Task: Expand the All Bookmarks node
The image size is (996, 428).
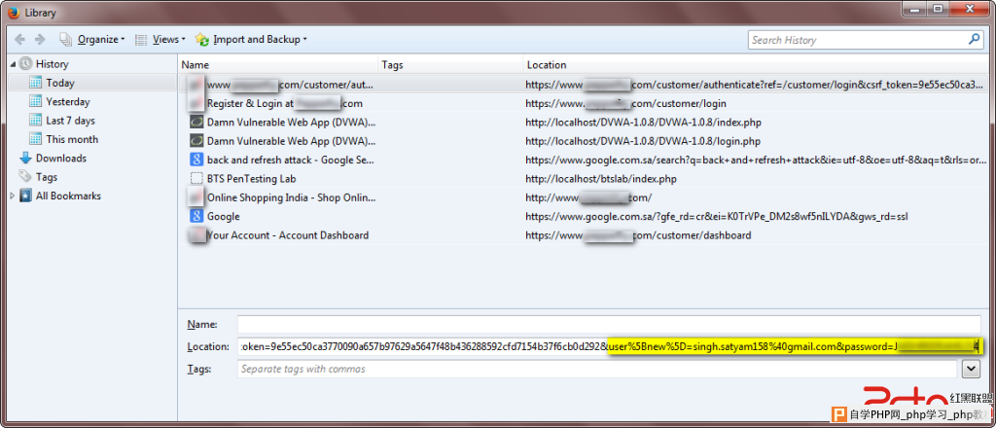Action: point(13,196)
